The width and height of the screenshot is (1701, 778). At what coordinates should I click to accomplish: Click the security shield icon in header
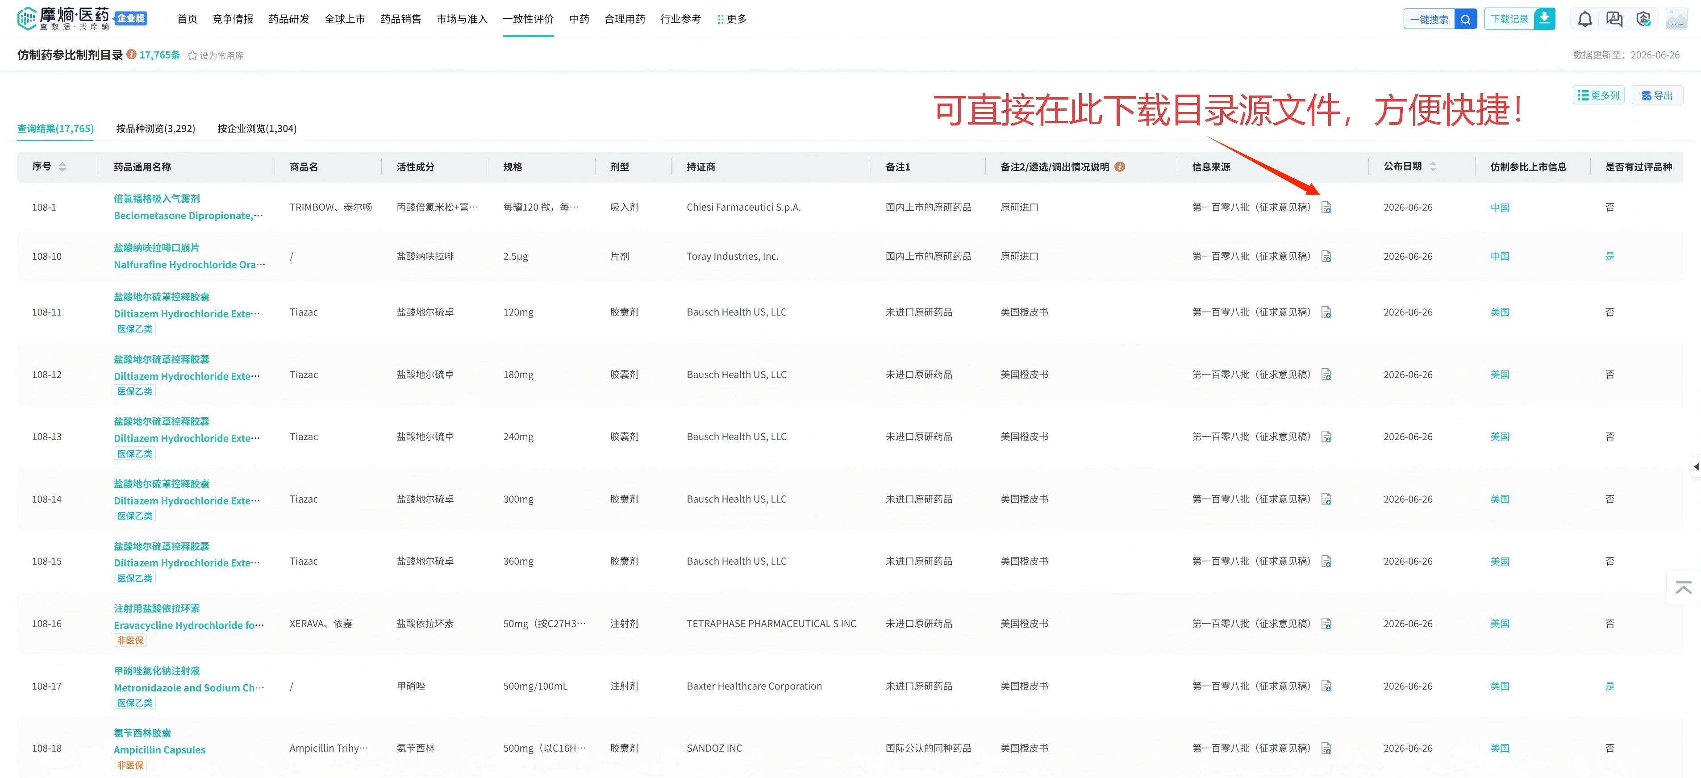tap(1643, 19)
